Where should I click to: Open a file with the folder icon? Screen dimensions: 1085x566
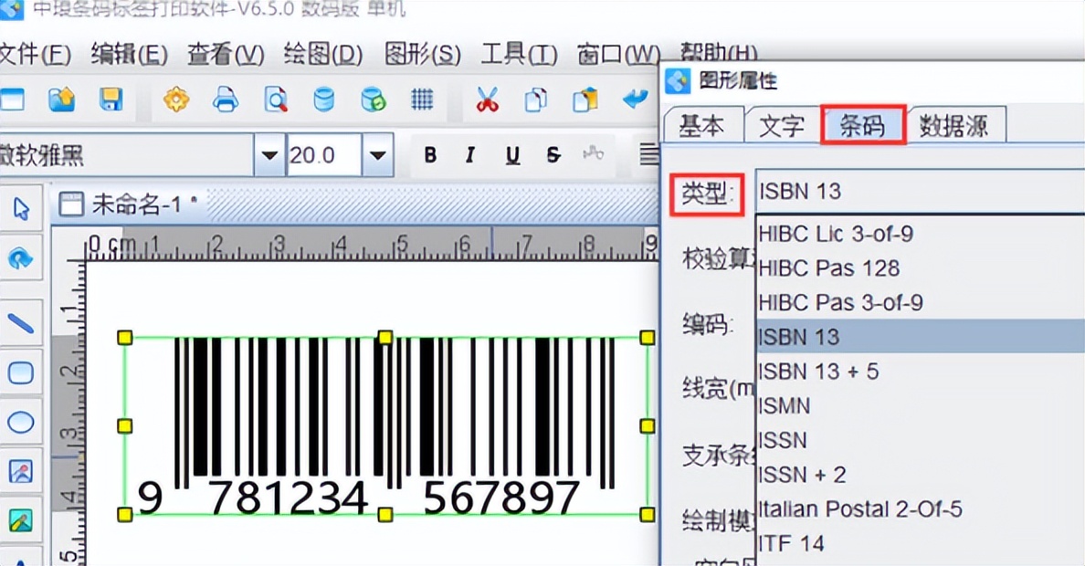(61, 100)
